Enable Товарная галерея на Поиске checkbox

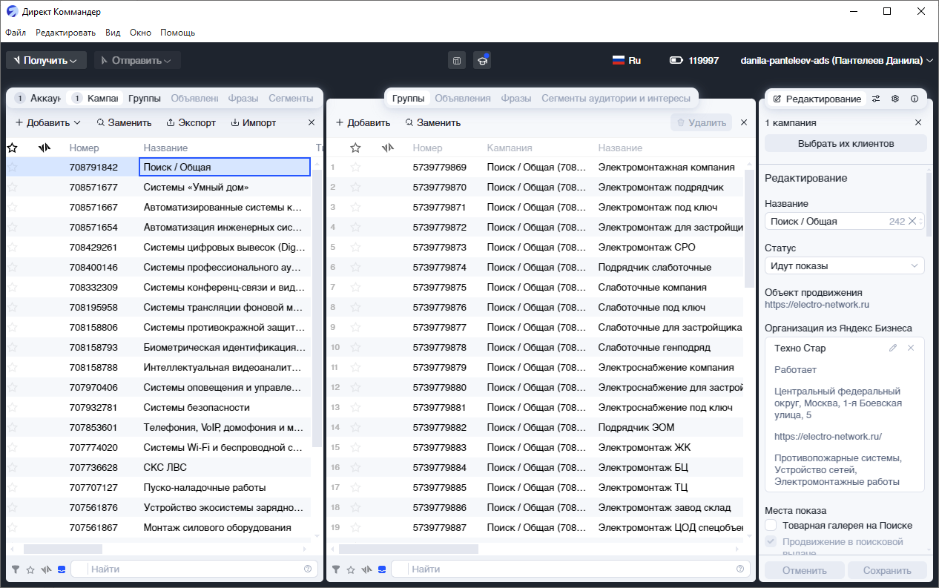[771, 525]
